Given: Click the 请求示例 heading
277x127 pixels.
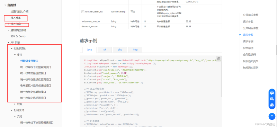Looking at the screenshot, I should 88,41.
